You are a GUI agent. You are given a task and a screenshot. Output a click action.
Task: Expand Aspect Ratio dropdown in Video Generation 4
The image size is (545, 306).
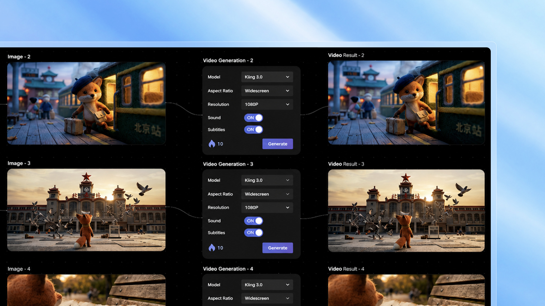[267, 298]
